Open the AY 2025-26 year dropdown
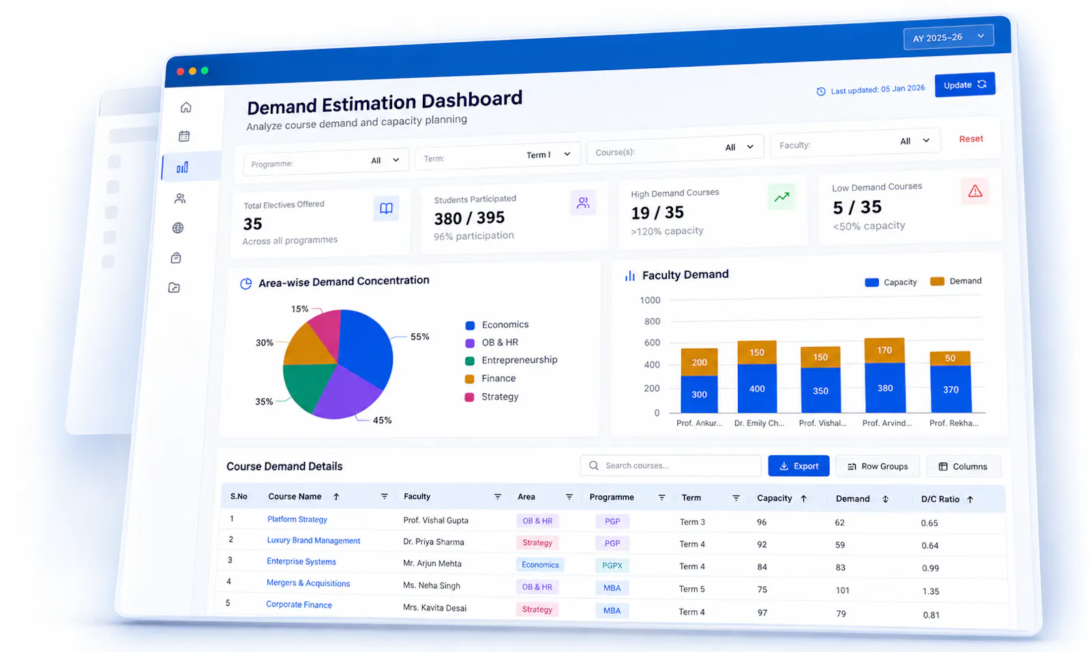The width and height of the screenshot is (1091, 652). (x=948, y=37)
